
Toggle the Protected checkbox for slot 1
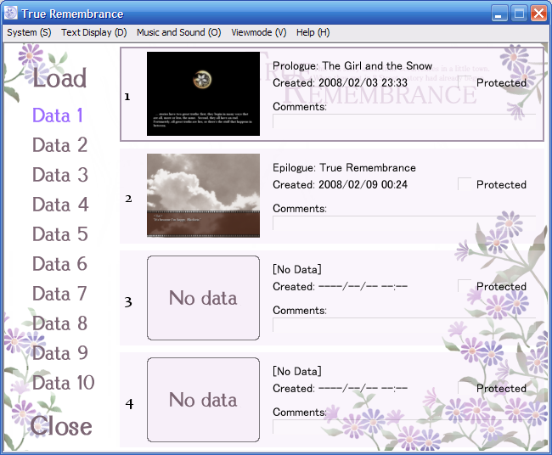point(465,82)
